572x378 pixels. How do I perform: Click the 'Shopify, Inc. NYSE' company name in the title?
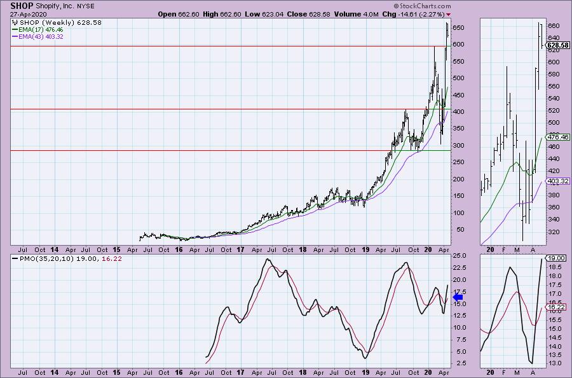point(65,6)
